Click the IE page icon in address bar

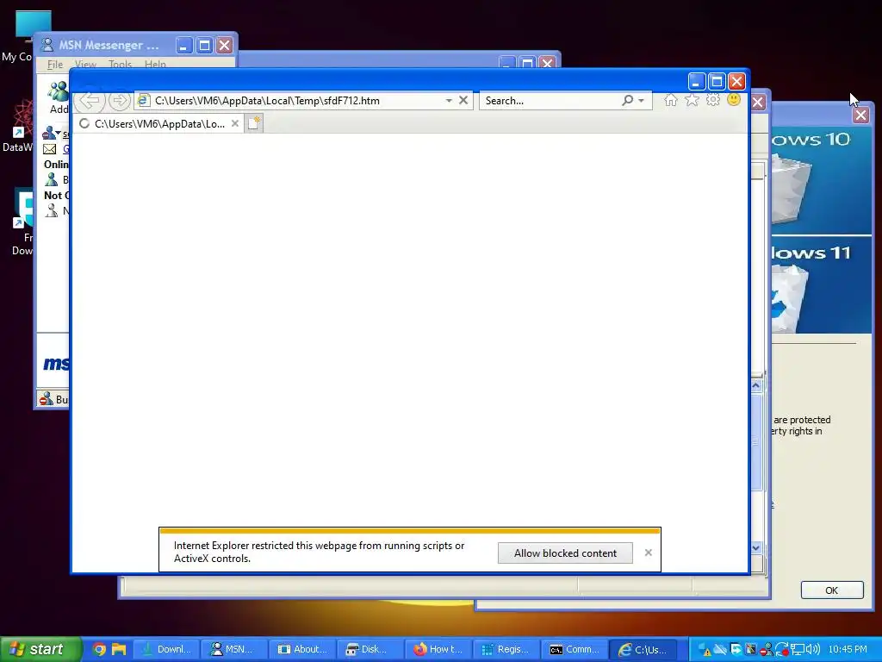point(144,101)
